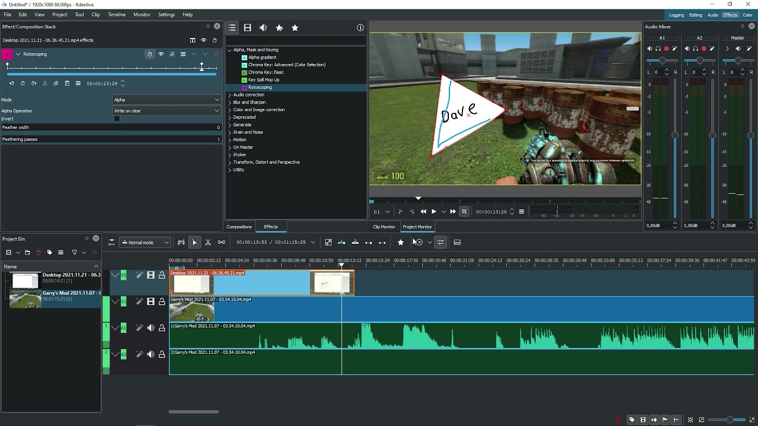
Task: Click the extract timeline zone icon
Action: click(x=368, y=242)
